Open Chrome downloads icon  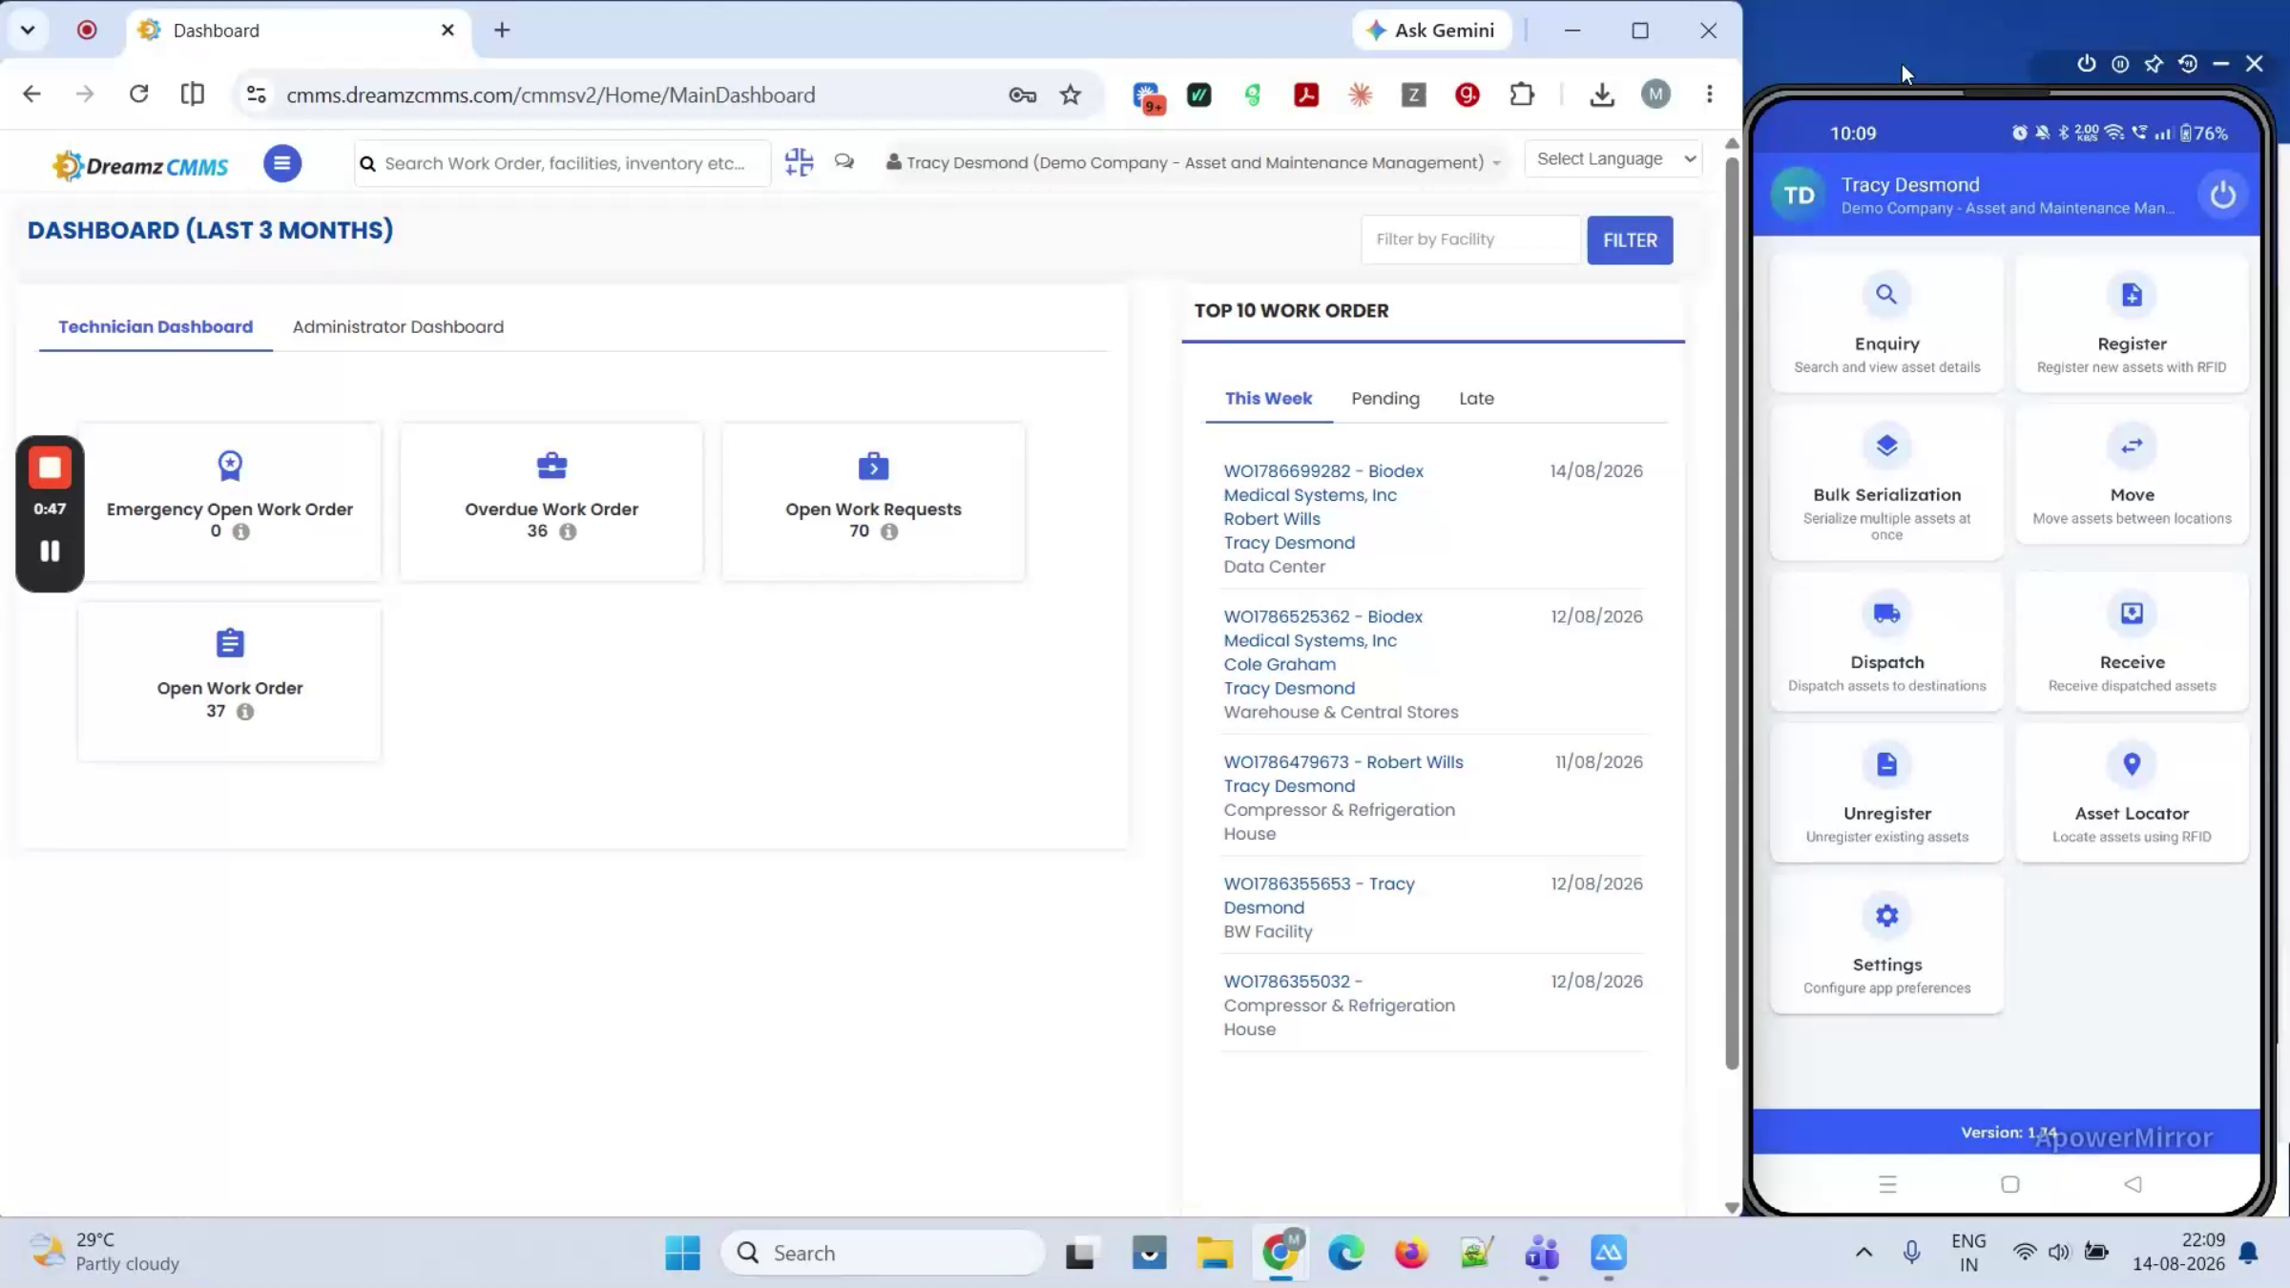[1602, 94]
